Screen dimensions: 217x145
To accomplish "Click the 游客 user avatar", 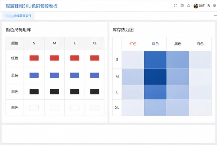I will click(196, 6).
